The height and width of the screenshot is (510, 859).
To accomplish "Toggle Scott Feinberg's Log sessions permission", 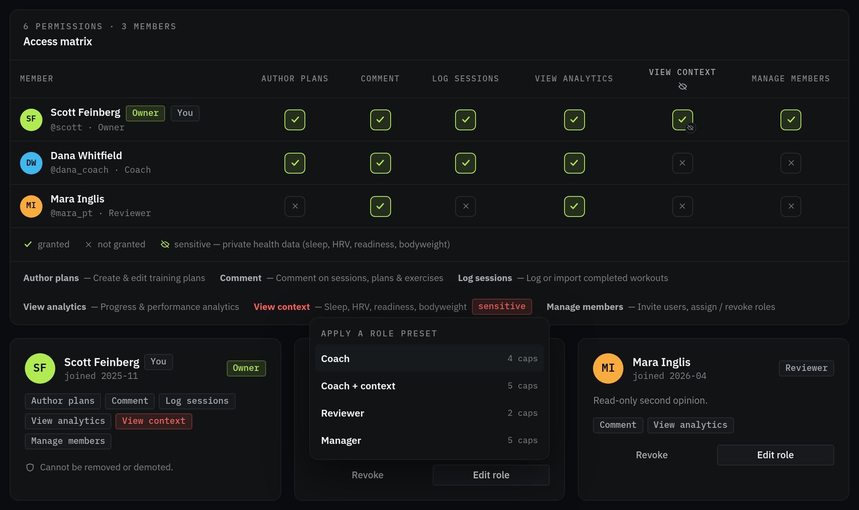I will pos(466,119).
